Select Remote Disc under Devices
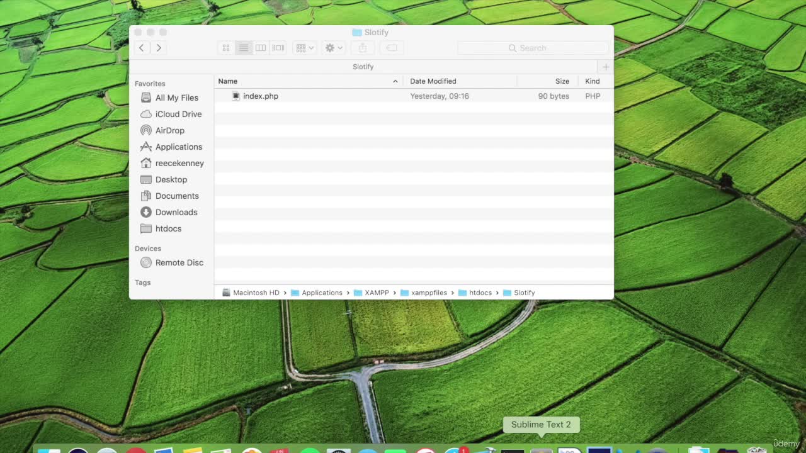Image resolution: width=806 pixels, height=453 pixels. [x=172, y=262]
